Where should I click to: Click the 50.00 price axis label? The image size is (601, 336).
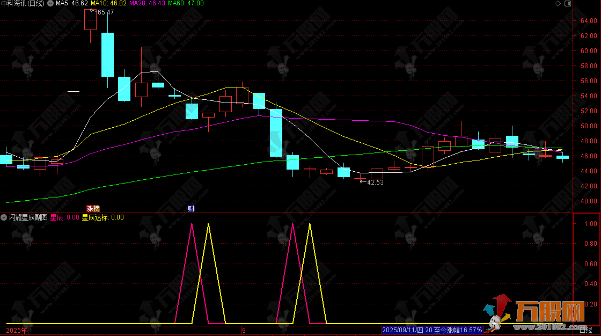pos(589,126)
